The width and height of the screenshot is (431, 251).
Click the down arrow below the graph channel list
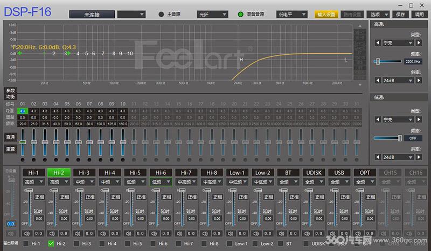(x=360, y=85)
